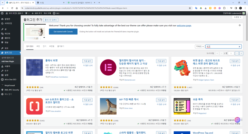Click 캐시 삭제 in admin bar
Viewport: 248px width, 134px height.
point(47,13)
